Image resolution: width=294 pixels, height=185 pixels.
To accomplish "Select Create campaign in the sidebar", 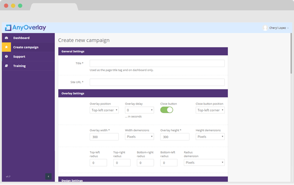I will pyautogui.click(x=25, y=47).
